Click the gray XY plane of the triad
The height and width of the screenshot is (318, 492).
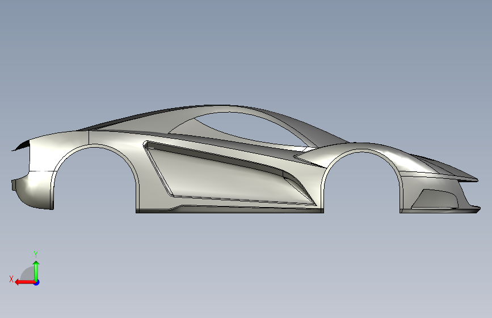coord(28,273)
